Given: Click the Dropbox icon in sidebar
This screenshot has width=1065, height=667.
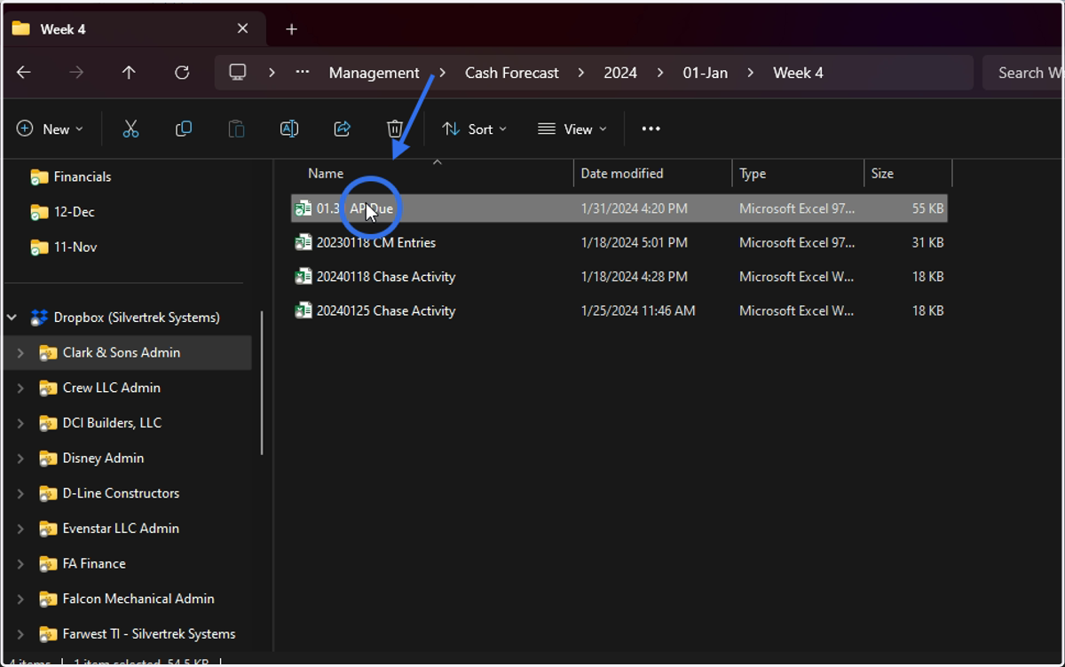Looking at the screenshot, I should coord(39,318).
